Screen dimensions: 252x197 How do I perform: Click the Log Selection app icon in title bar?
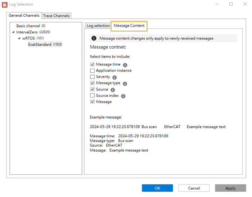[5, 5]
